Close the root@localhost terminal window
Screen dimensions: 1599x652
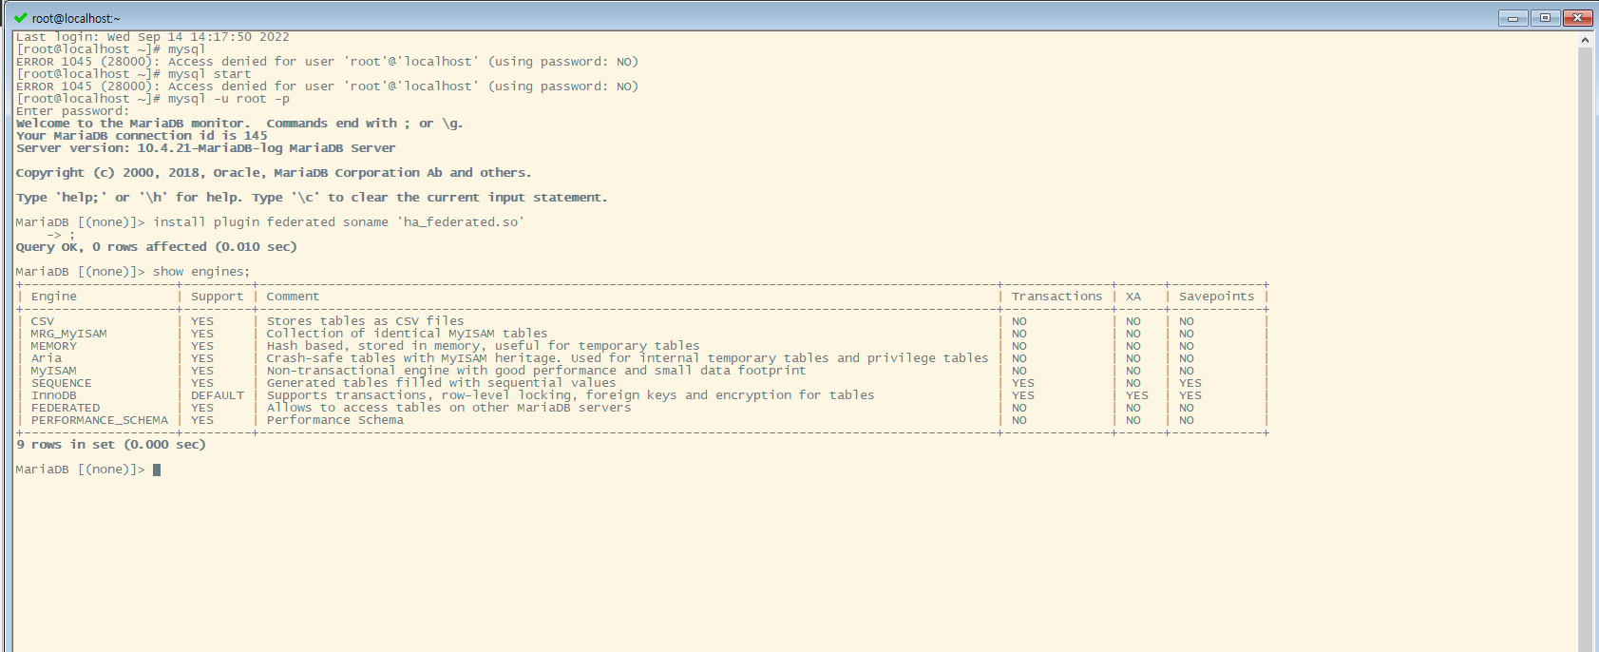[x=1578, y=18]
